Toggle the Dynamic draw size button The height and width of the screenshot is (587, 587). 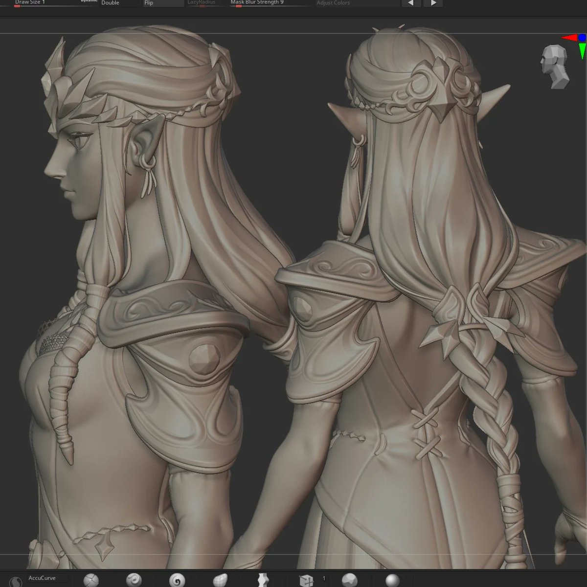[89, 1]
